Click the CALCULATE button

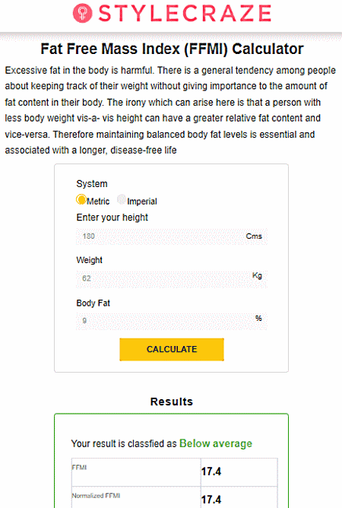tap(172, 349)
